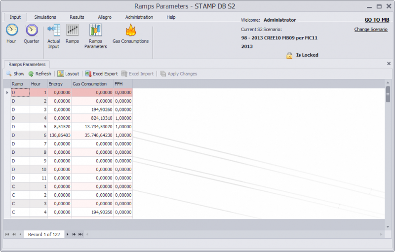Open the Quarter input icon

32,31
